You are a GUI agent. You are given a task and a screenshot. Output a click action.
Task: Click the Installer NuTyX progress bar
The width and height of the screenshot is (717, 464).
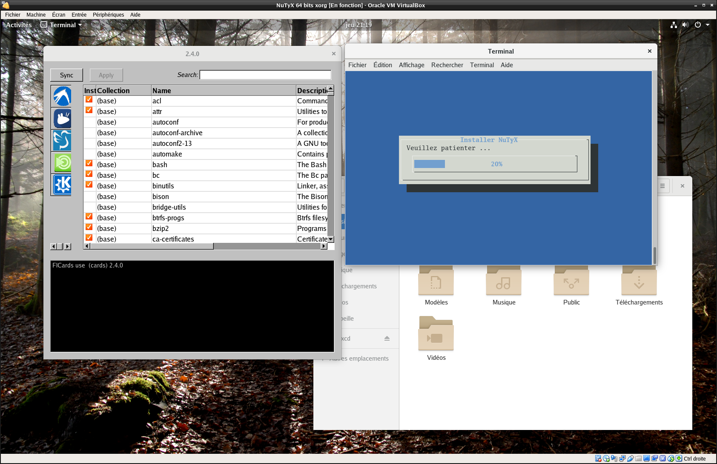pyautogui.click(x=495, y=164)
